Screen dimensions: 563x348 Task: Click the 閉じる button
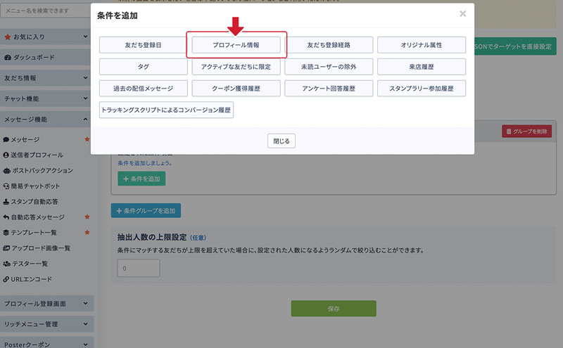(x=281, y=141)
